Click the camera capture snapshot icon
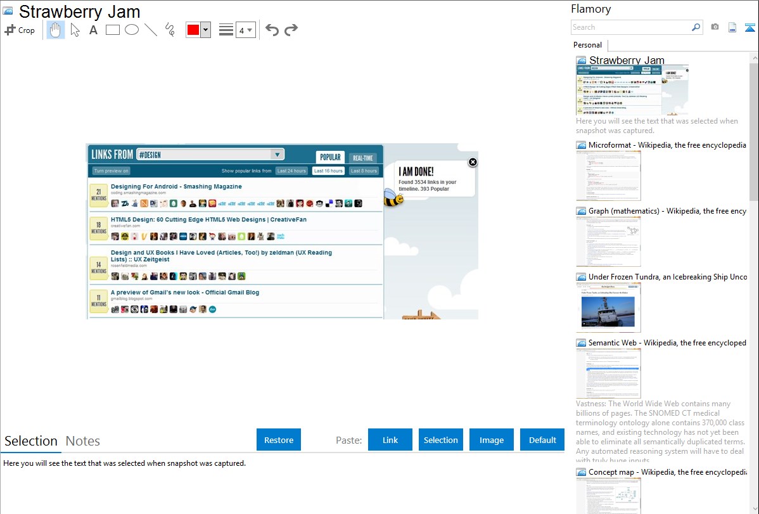 pos(715,27)
